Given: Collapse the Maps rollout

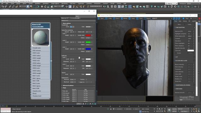Looking at the screenshot, I should point(64,88).
